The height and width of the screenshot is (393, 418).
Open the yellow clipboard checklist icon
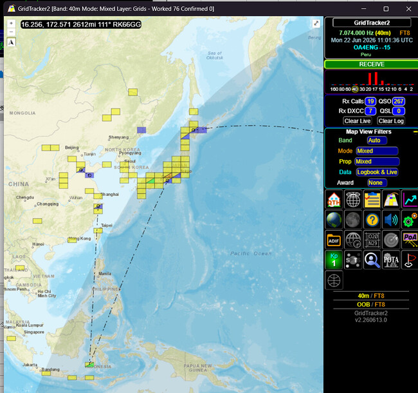click(x=372, y=199)
